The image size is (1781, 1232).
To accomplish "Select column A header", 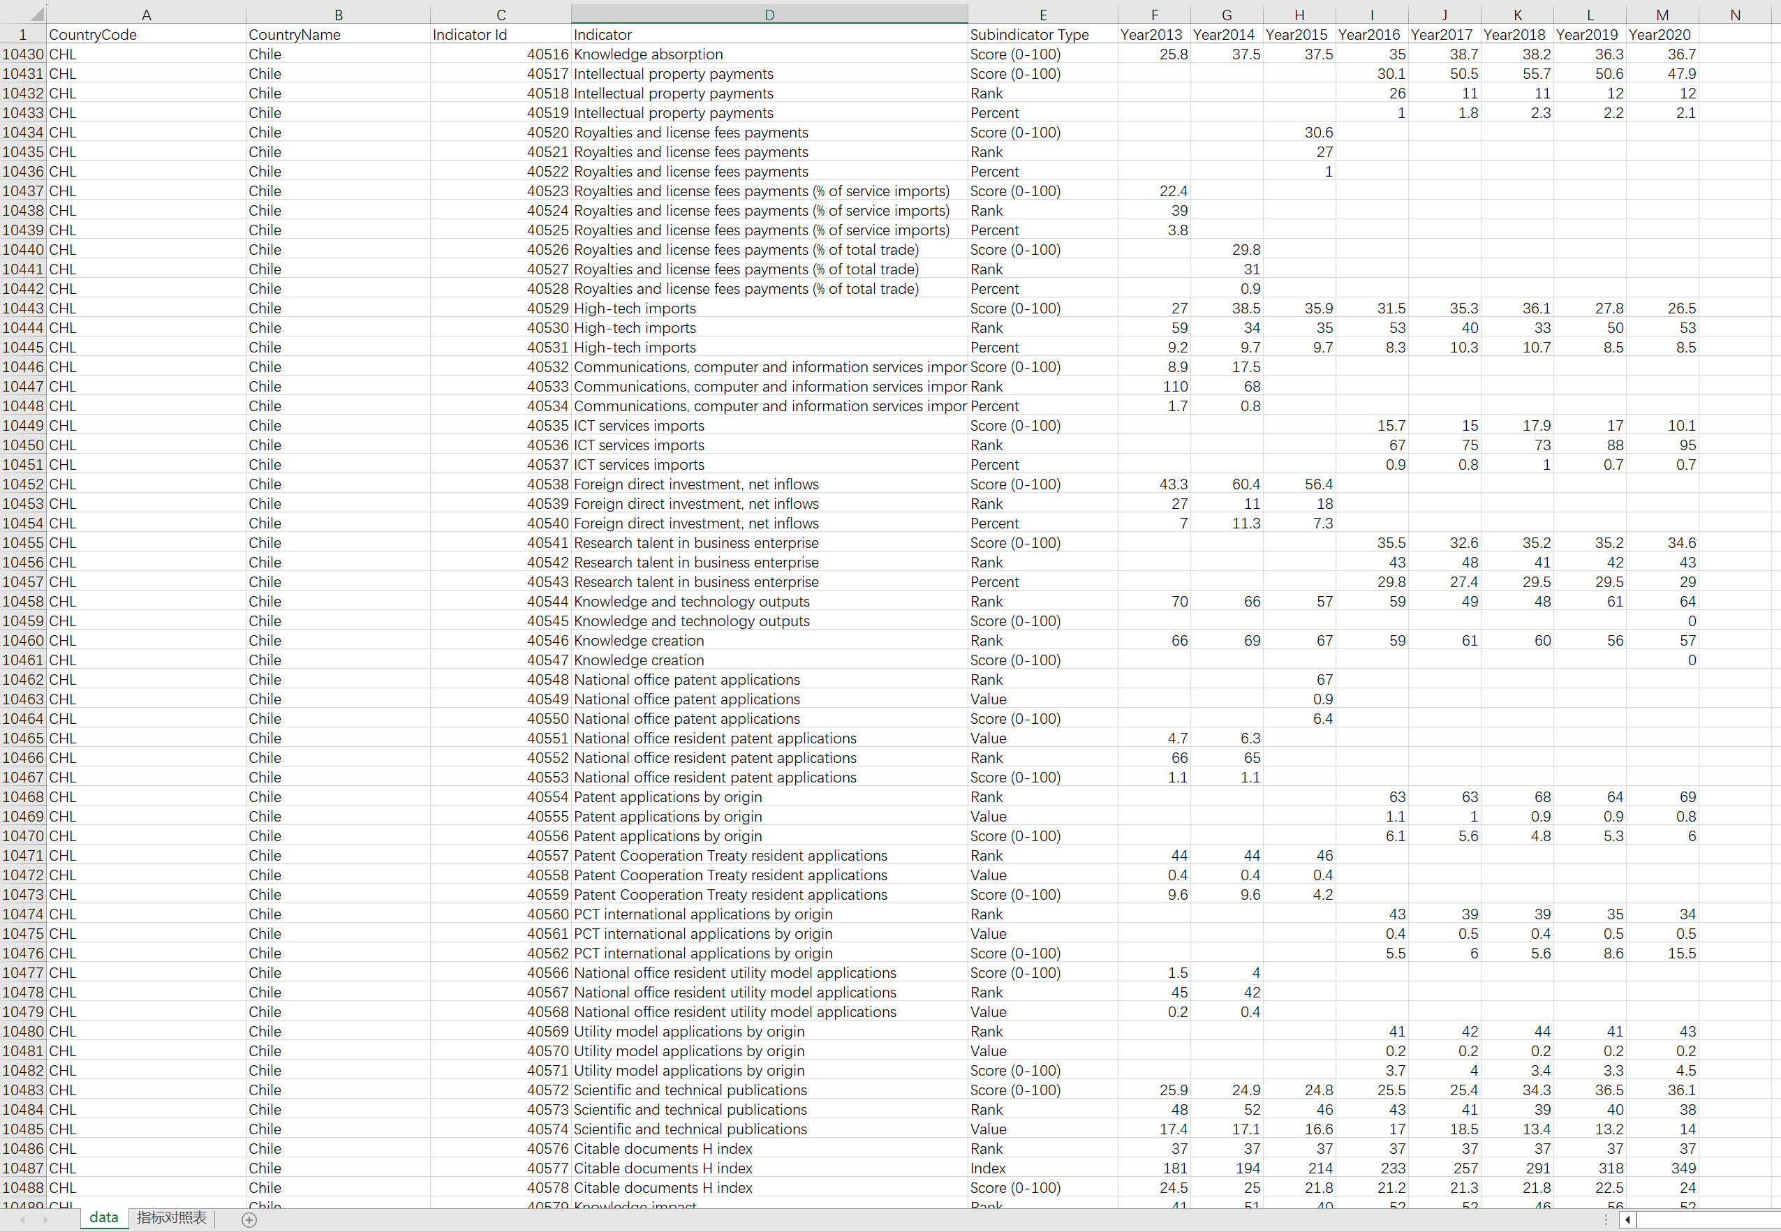I will click(x=146, y=15).
